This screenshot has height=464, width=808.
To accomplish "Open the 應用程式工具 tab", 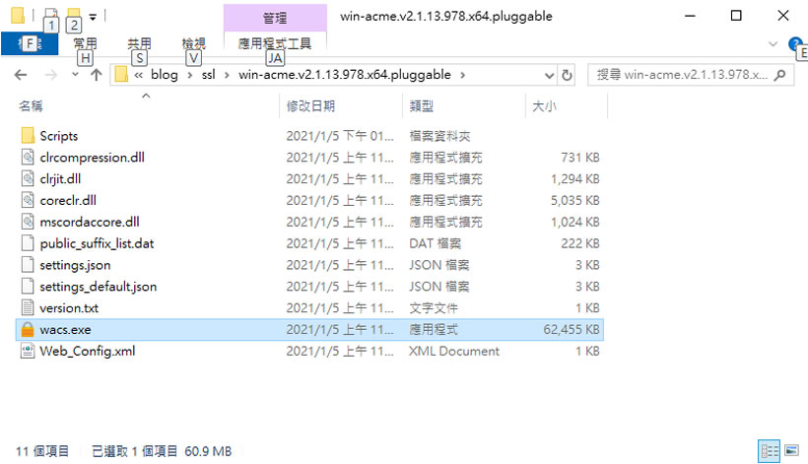I will (x=275, y=43).
